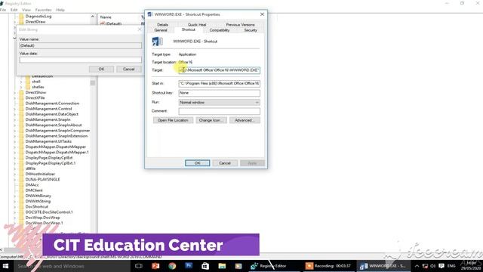483x272 pixels.
Task: Open Registry Editor Favorites menu
Action: pos(44,10)
